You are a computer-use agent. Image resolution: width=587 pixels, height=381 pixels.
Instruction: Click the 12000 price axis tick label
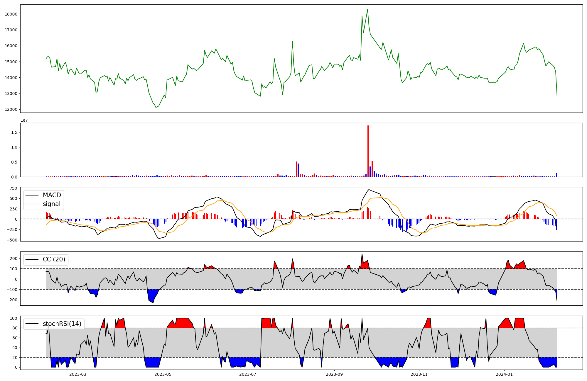click(x=11, y=110)
